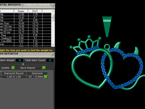Select the Grams column header
This screenshot has width=145, height=109.
point(21,11)
